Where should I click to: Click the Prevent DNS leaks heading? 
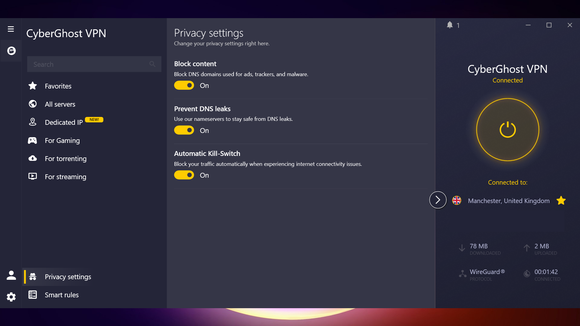click(202, 109)
